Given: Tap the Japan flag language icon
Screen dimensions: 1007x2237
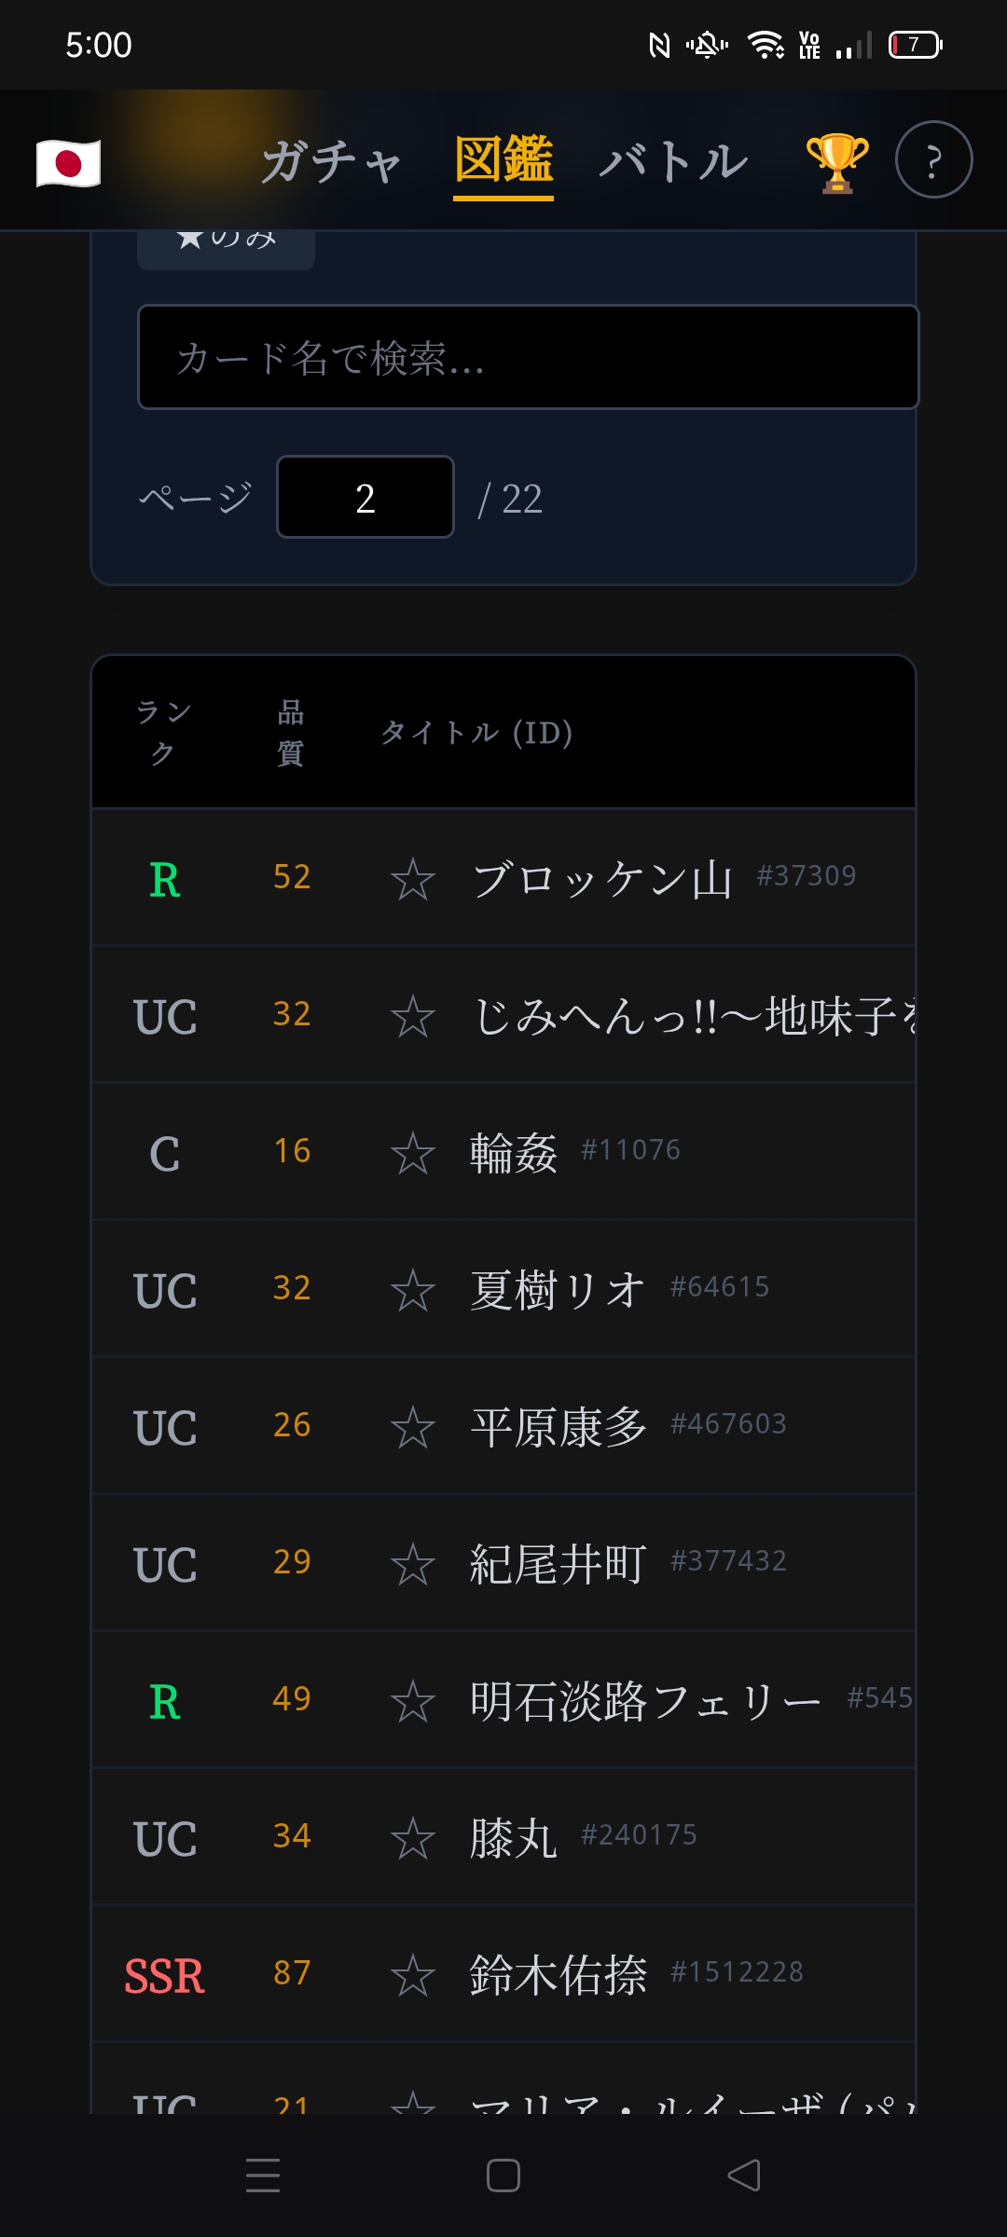Looking at the screenshot, I should point(68,163).
